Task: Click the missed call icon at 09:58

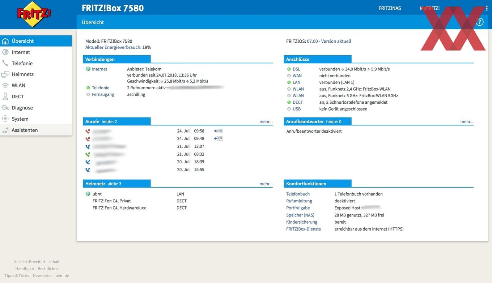Action: click(x=88, y=132)
